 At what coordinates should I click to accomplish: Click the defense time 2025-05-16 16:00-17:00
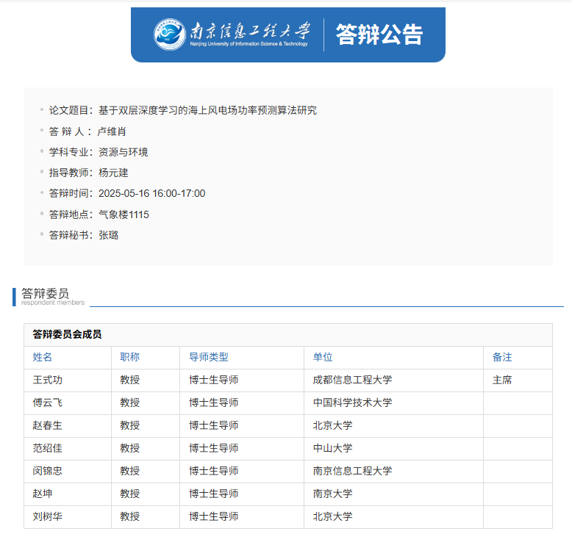(151, 193)
